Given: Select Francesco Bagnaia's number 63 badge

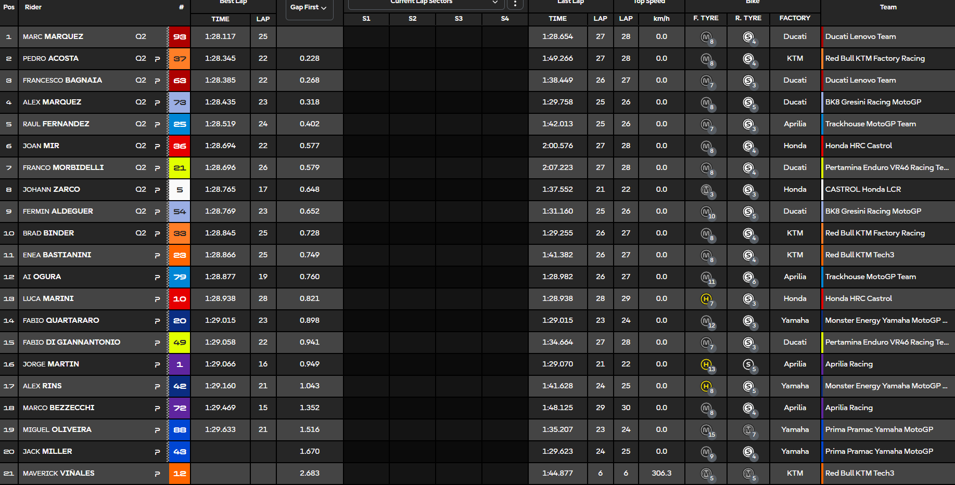Looking at the screenshot, I should [x=180, y=81].
